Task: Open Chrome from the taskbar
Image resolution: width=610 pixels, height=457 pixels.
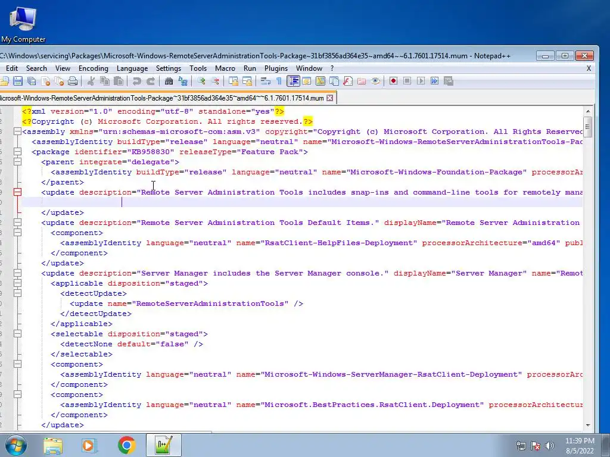Action: click(126, 445)
